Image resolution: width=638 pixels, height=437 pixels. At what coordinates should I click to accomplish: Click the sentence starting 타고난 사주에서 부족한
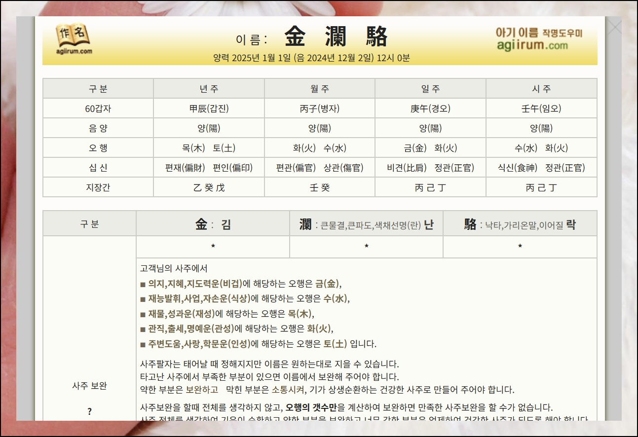(270, 377)
